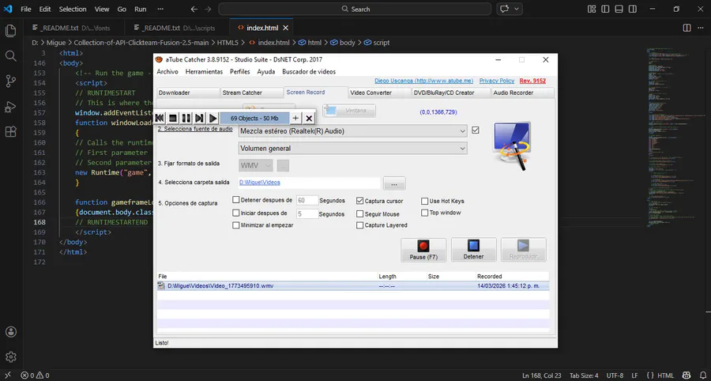Toggle the bottom panel layout icon
The height and width of the screenshot is (381, 711).
(x=619, y=9)
